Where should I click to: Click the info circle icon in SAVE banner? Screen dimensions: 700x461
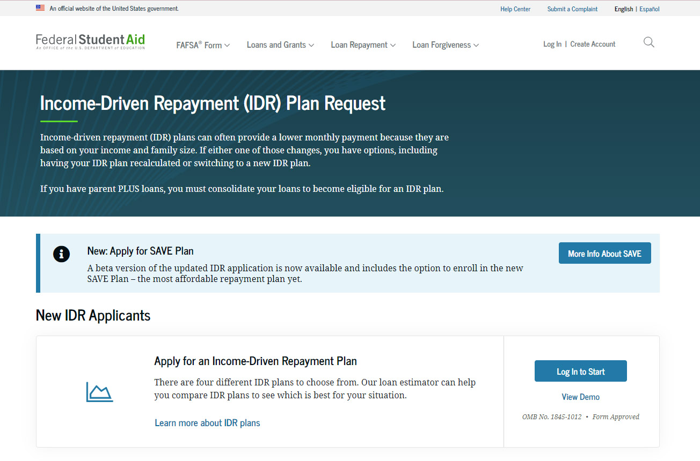[62, 254]
